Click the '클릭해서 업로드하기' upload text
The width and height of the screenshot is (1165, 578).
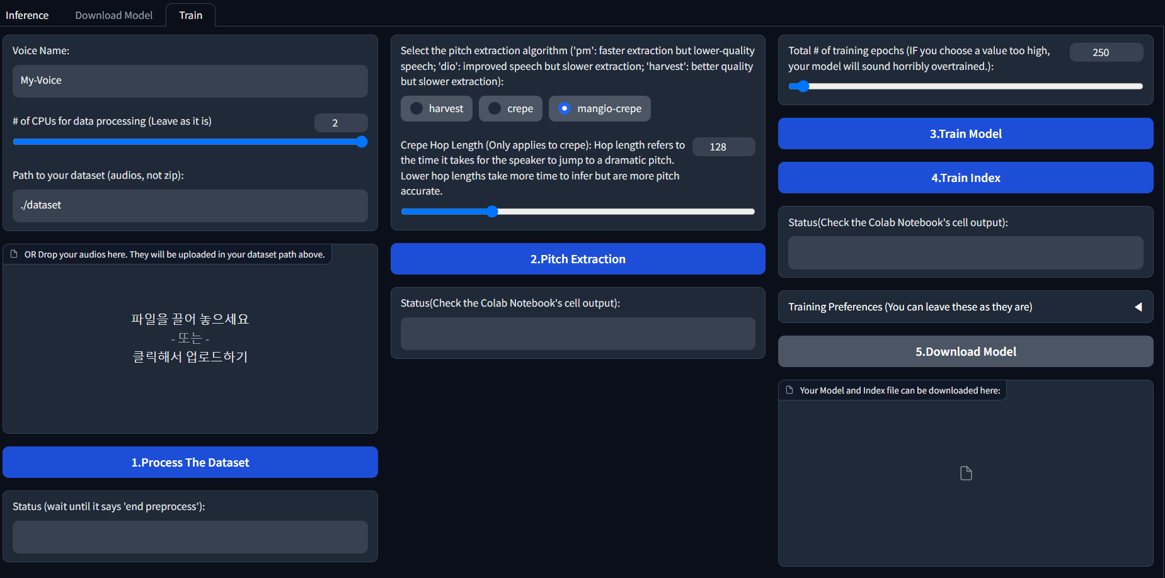tap(190, 357)
